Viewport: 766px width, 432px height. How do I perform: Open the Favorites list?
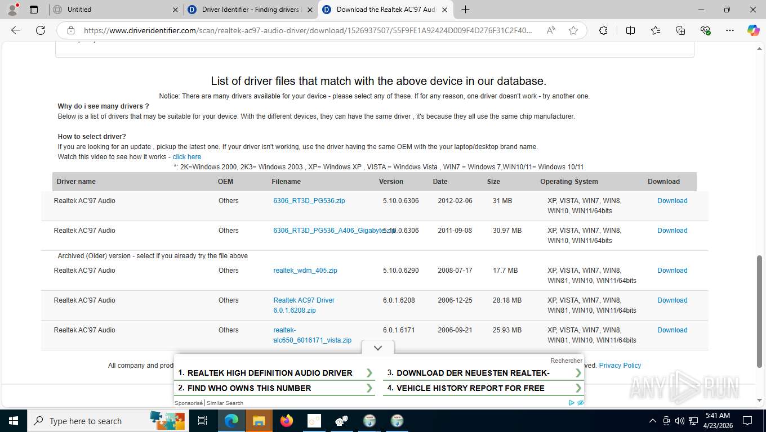pyautogui.click(x=656, y=30)
